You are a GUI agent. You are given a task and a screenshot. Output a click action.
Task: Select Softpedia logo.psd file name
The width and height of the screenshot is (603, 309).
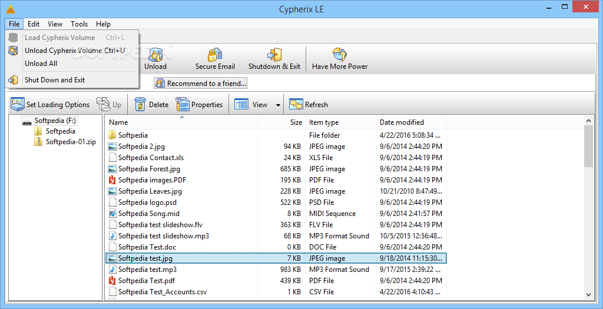(x=147, y=202)
